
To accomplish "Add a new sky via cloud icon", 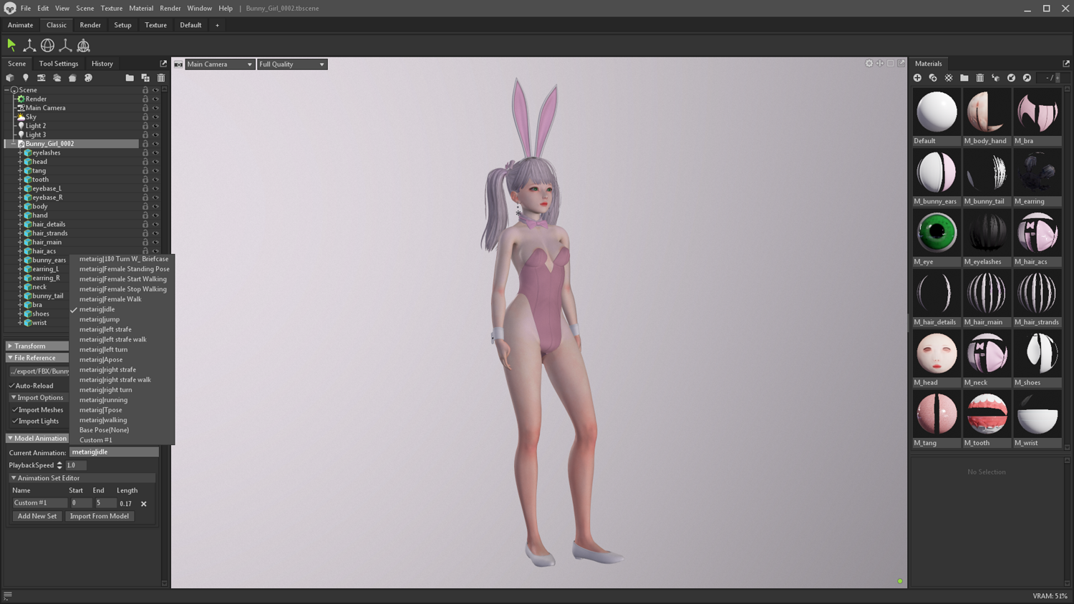I will pos(57,78).
